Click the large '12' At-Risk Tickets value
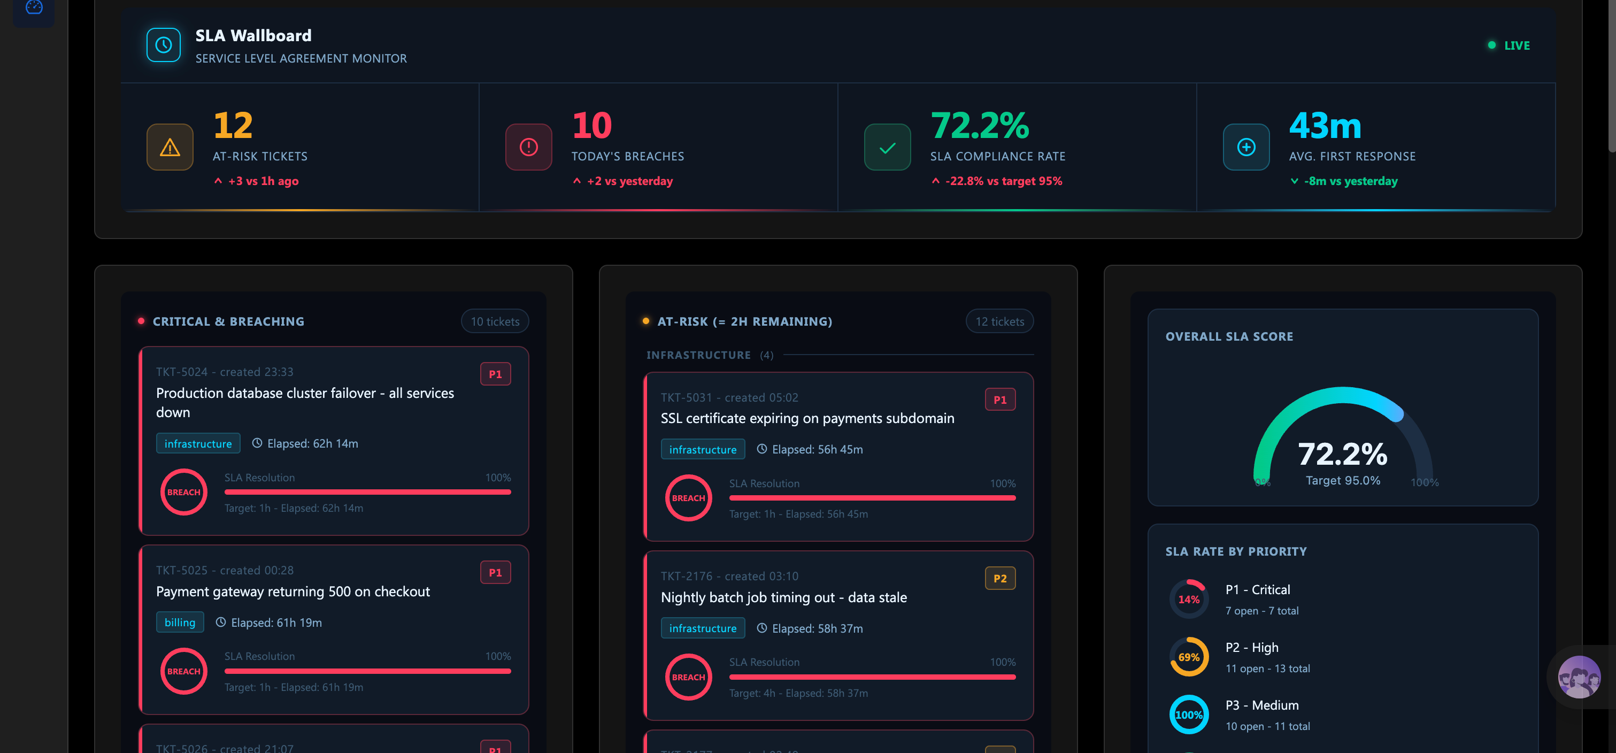The width and height of the screenshot is (1616, 753). [233, 125]
